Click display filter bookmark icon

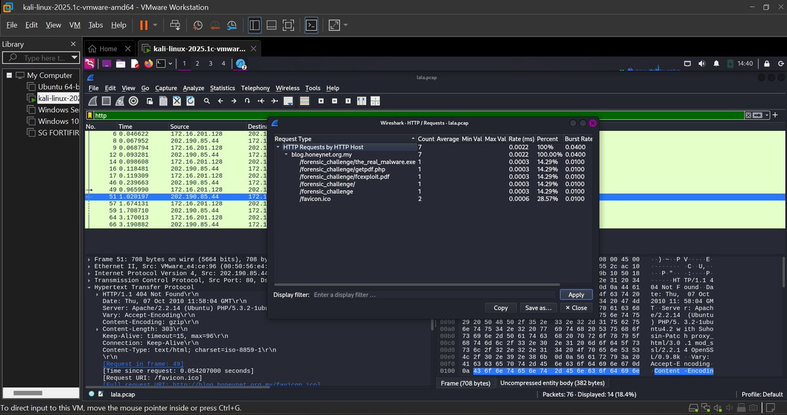point(90,115)
